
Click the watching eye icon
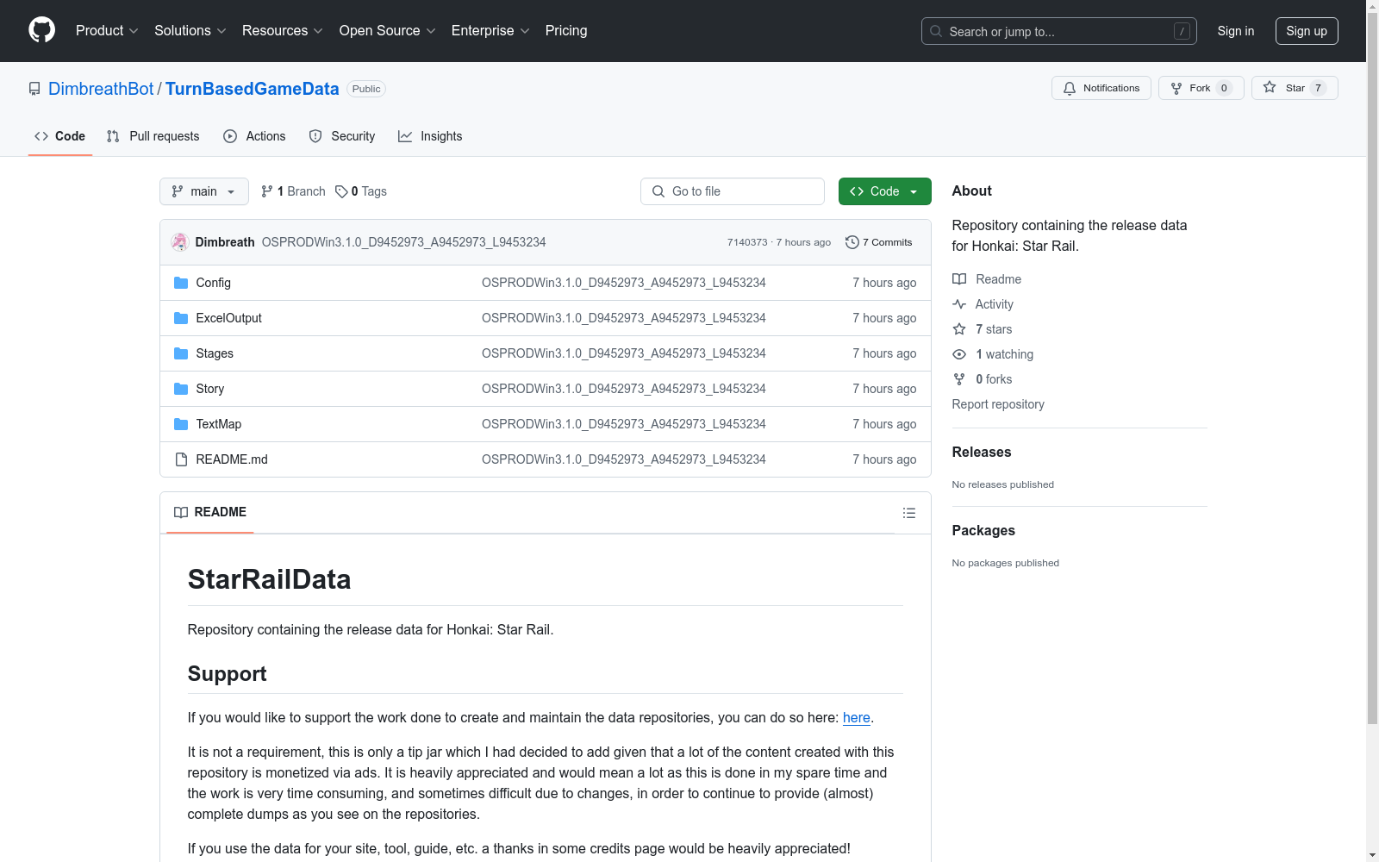(x=959, y=354)
